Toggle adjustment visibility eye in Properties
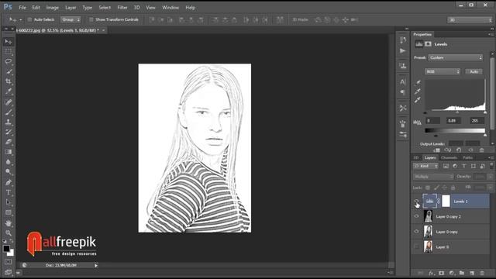Image resolution: width=496 pixels, height=279 pixels. 470,150
